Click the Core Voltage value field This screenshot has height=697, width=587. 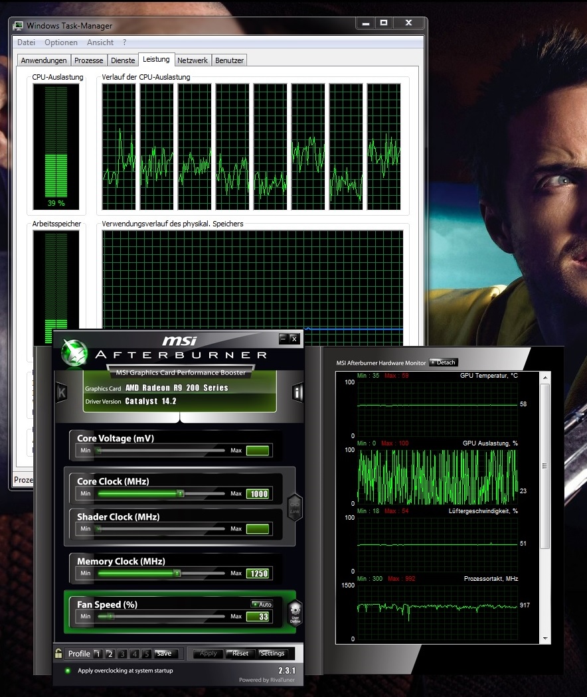click(x=258, y=451)
